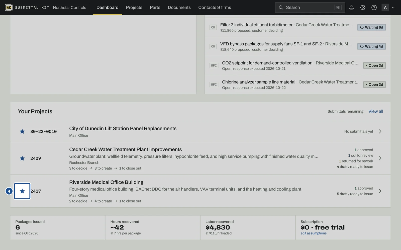Go to the Parts tab

[x=155, y=7]
